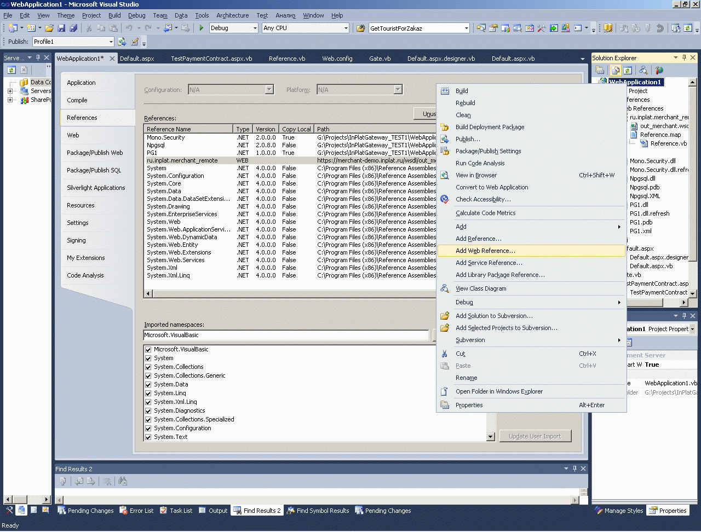Click the Cut scissors icon in the context menu
This screenshot has width=701, height=532.
(445, 354)
